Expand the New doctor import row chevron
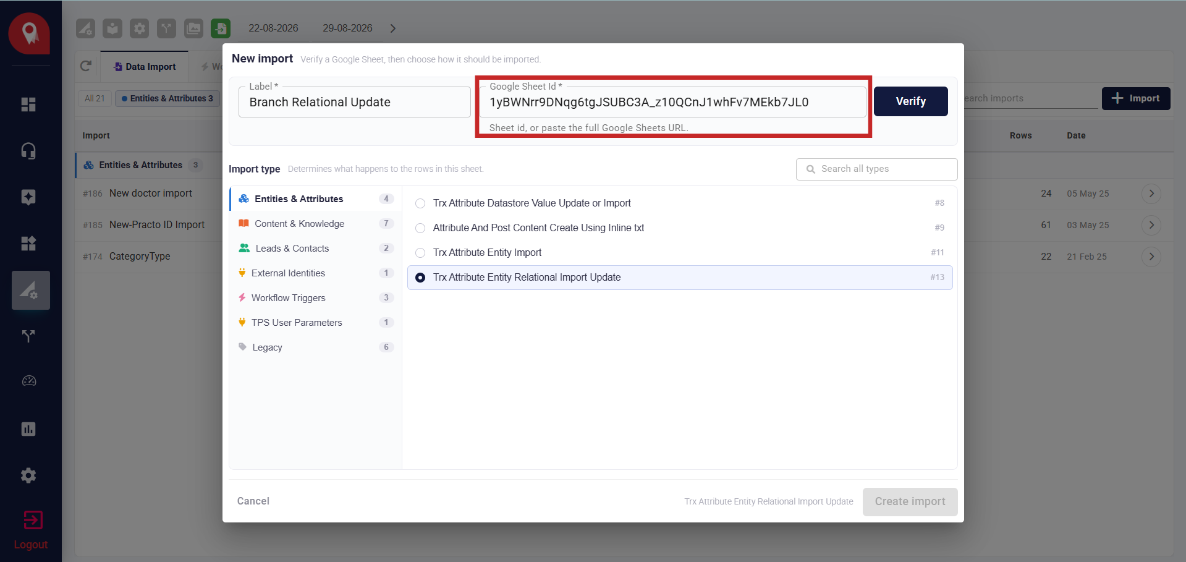This screenshot has height=562, width=1186. pos(1151,194)
